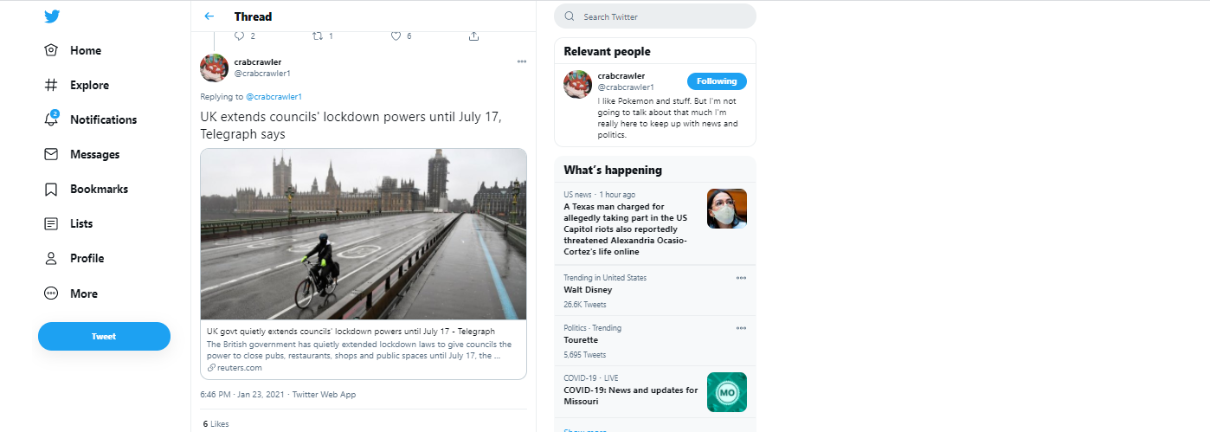View the 6 Likes list
The image size is (1210, 432).
pyautogui.click(x=216, y=424)
